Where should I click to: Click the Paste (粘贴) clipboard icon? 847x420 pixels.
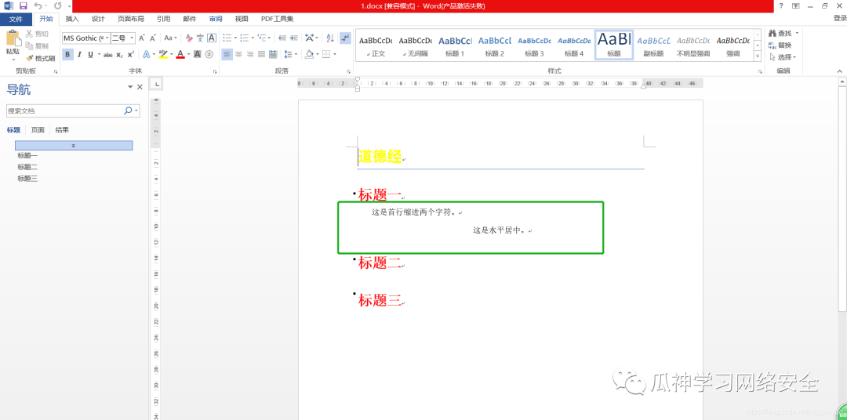pos(13,41)
